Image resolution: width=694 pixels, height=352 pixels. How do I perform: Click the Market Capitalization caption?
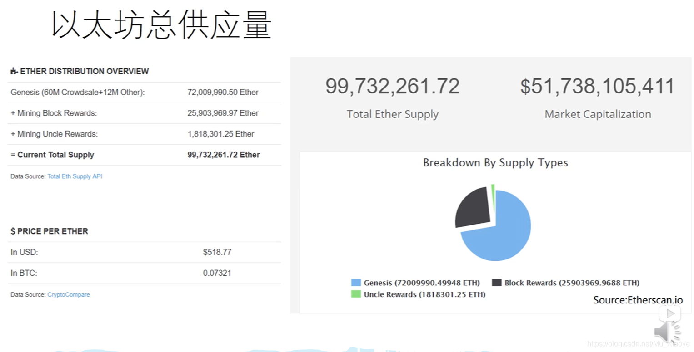598,114
